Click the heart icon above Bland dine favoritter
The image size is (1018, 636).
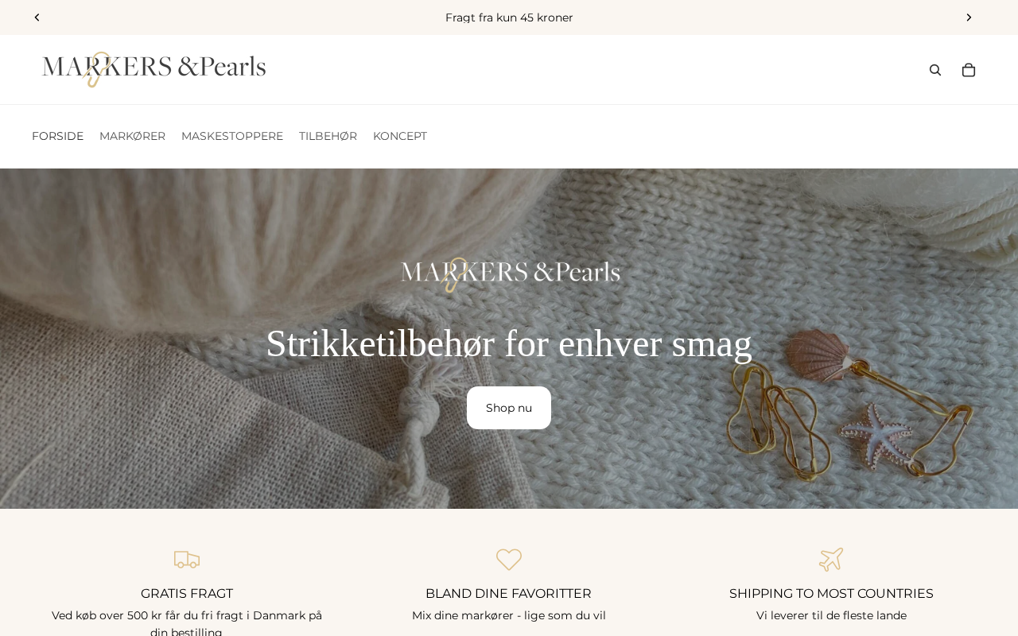click(x=509, y=560)
